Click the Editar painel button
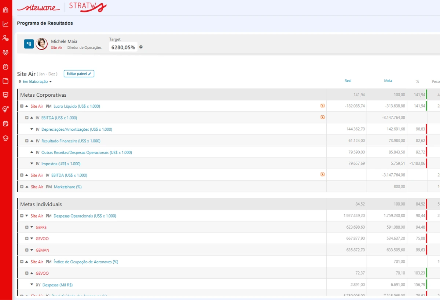Screen dimensions: 440x300 tap(79, 74)
